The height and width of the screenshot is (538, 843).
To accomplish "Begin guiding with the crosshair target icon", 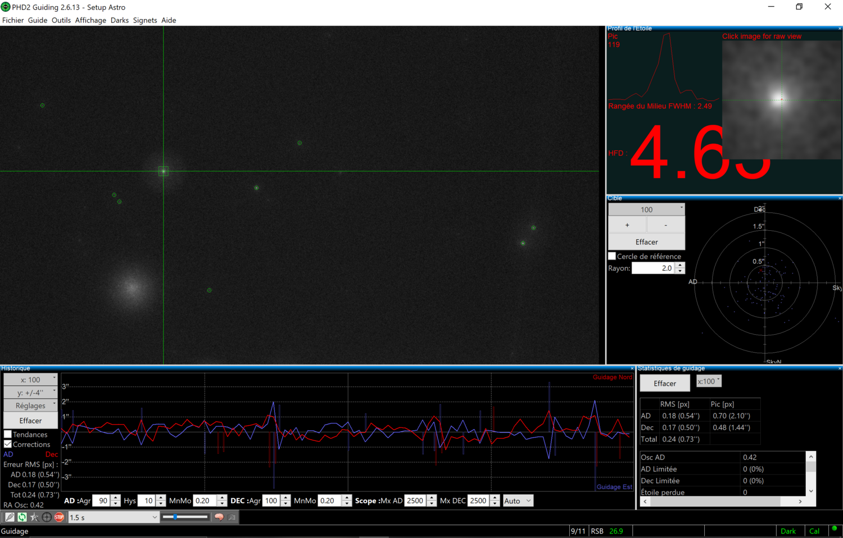I will coord(47,517).
